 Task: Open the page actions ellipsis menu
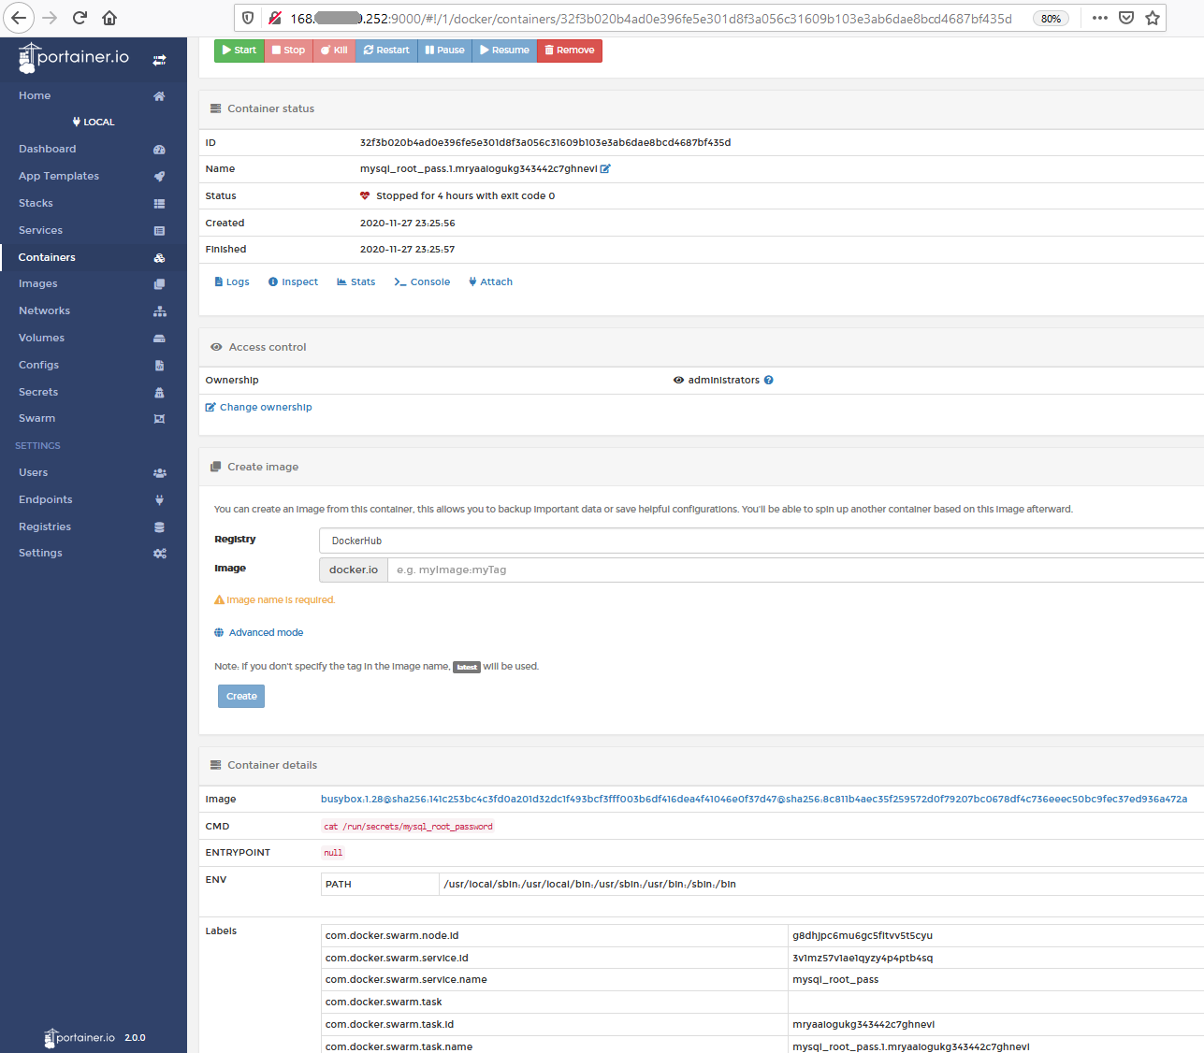(x=1100, y=18)
